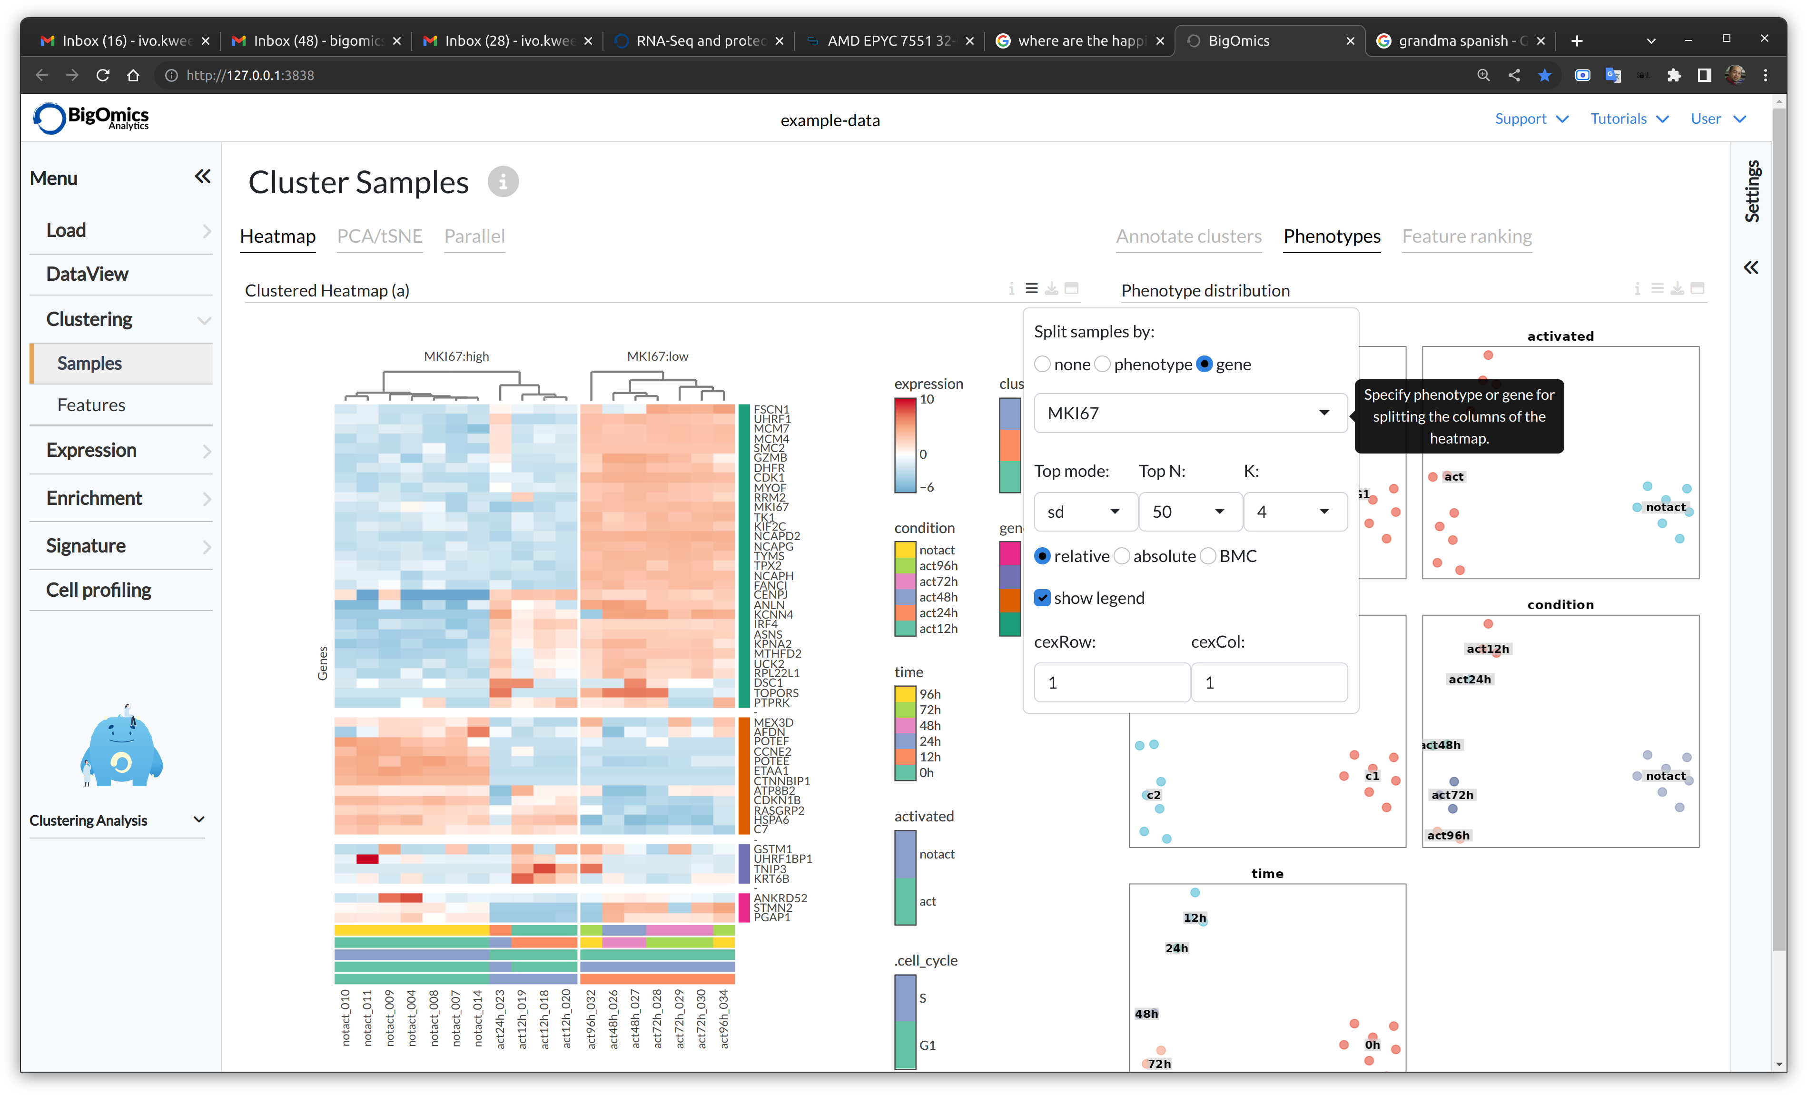The height and width of the screenshot is (1095, 1807).
Task: Open a new browser tab
Action: click(1577, 41)
